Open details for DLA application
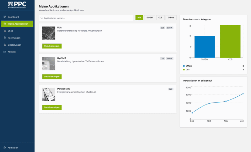This screenshot has height=152, width=251. 52,46
